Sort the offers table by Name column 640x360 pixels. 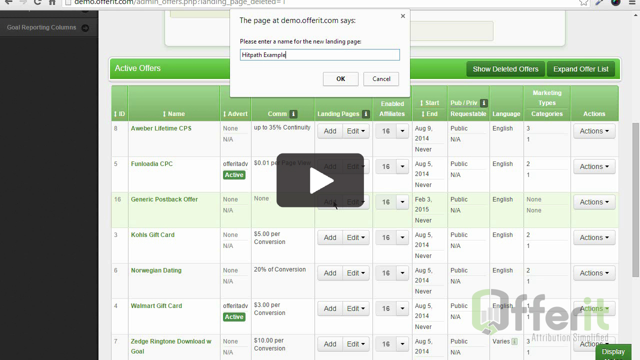tap(173, 114)
